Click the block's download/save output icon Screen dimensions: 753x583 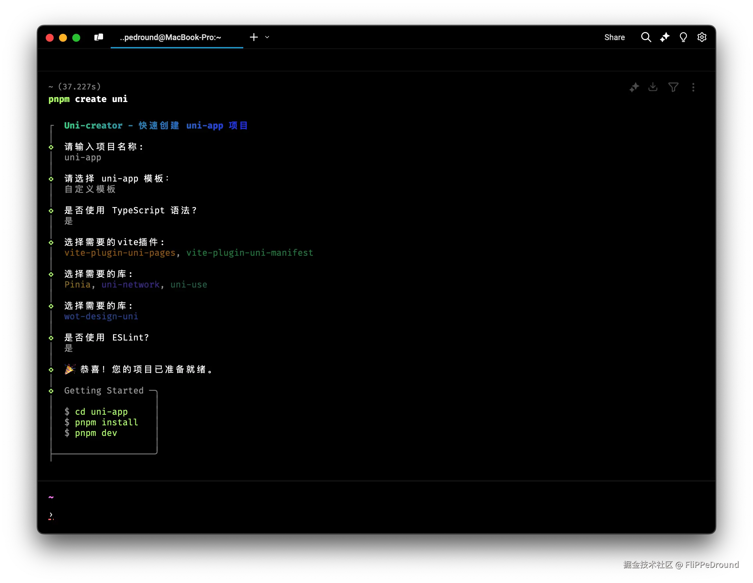pyautogui.click(x=653, y=87)
